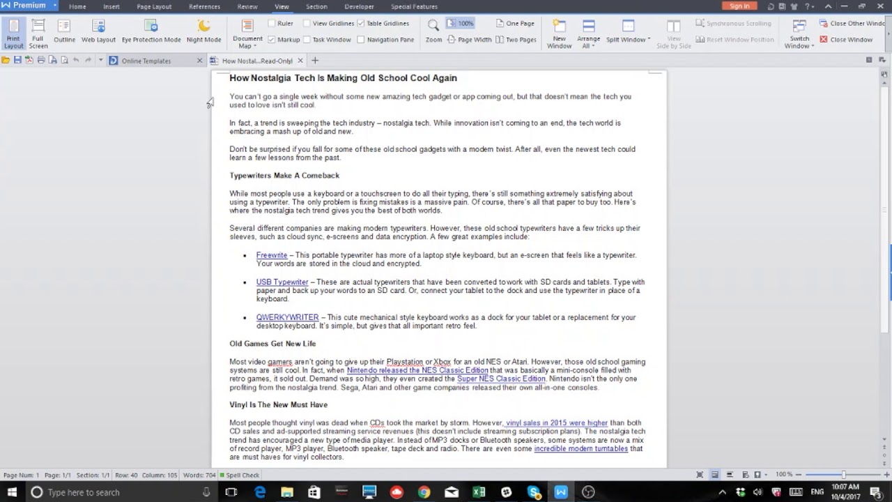Click the zoom slider handle in status bar
The width and height of the screenshot is (892, 502).
(843, 475)
